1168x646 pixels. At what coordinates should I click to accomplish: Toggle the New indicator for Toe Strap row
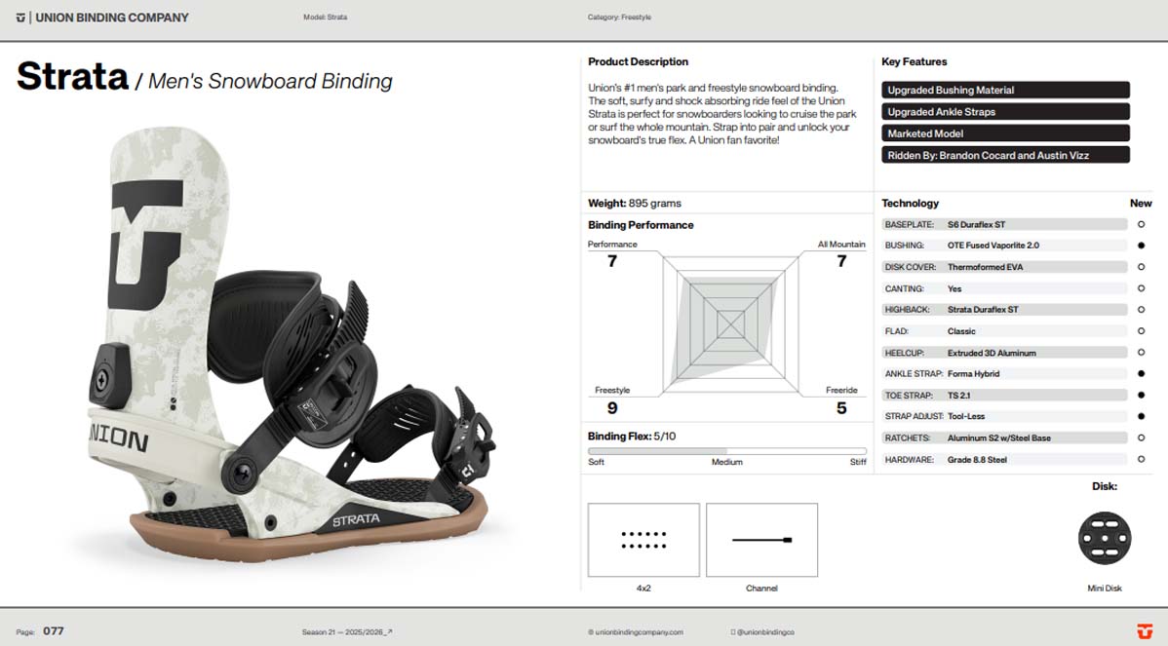[x=1141, y=395]
